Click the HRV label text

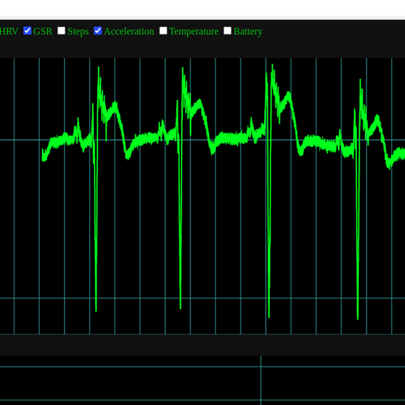click(9, 31)
